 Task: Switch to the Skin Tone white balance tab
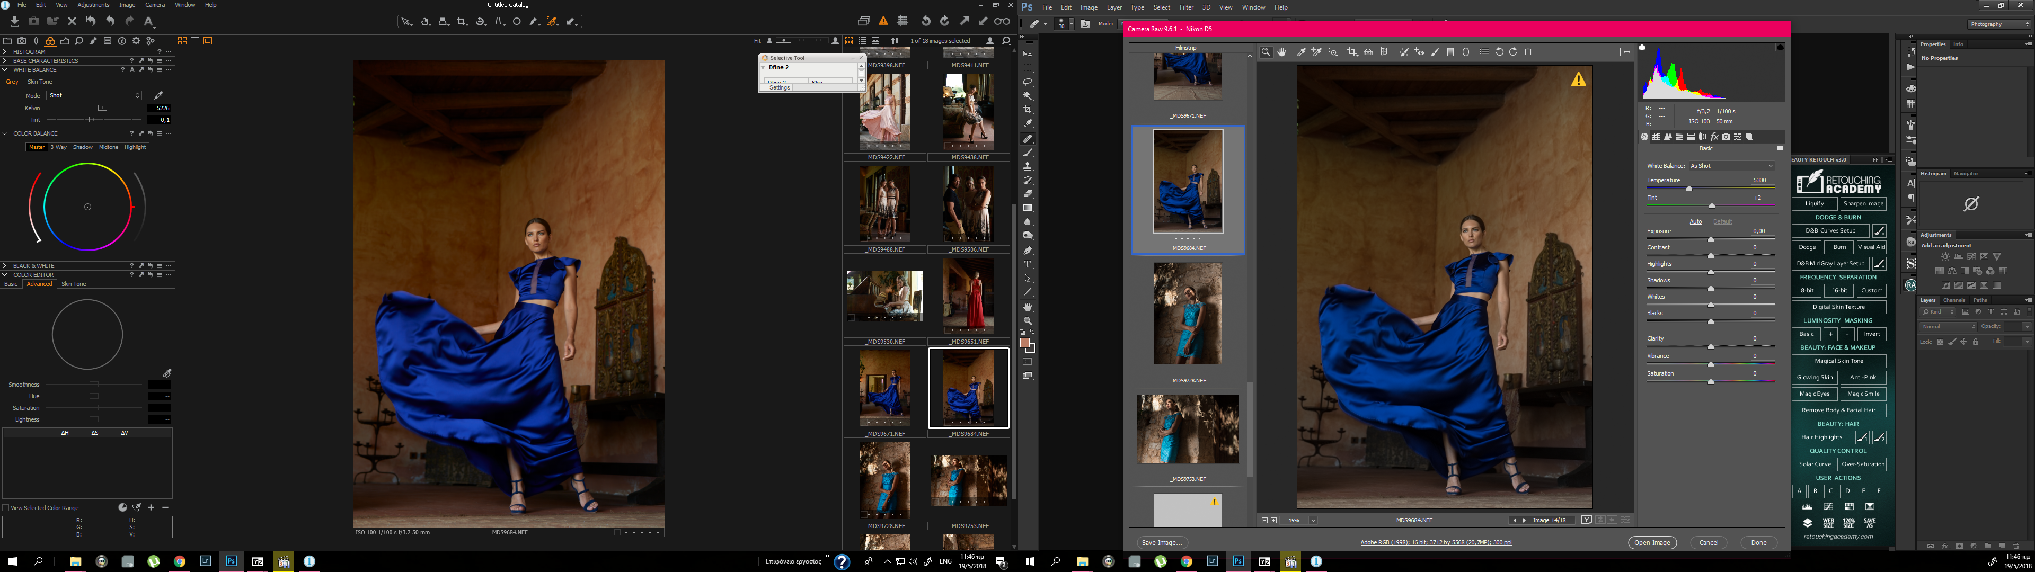40,82
